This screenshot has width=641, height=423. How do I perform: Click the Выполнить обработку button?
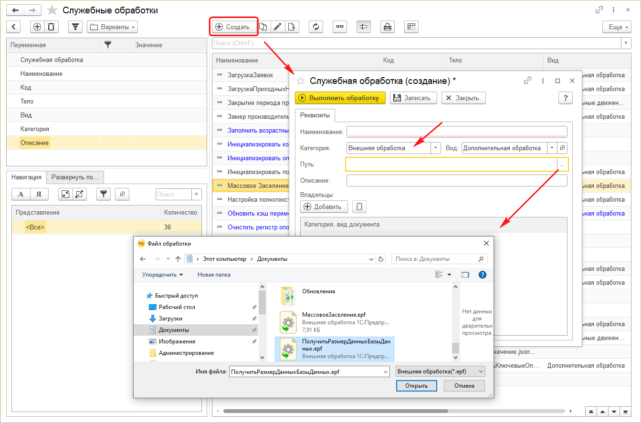coord(340,98)
